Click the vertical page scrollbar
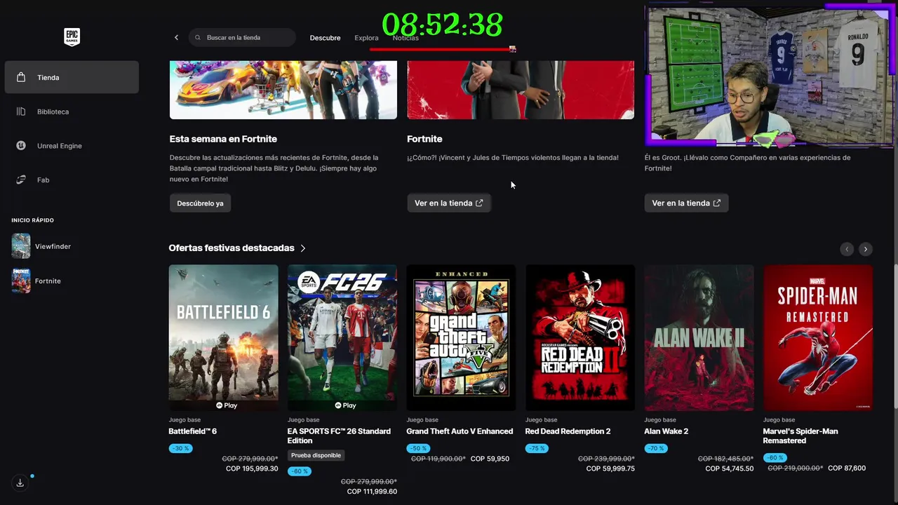 895,336
